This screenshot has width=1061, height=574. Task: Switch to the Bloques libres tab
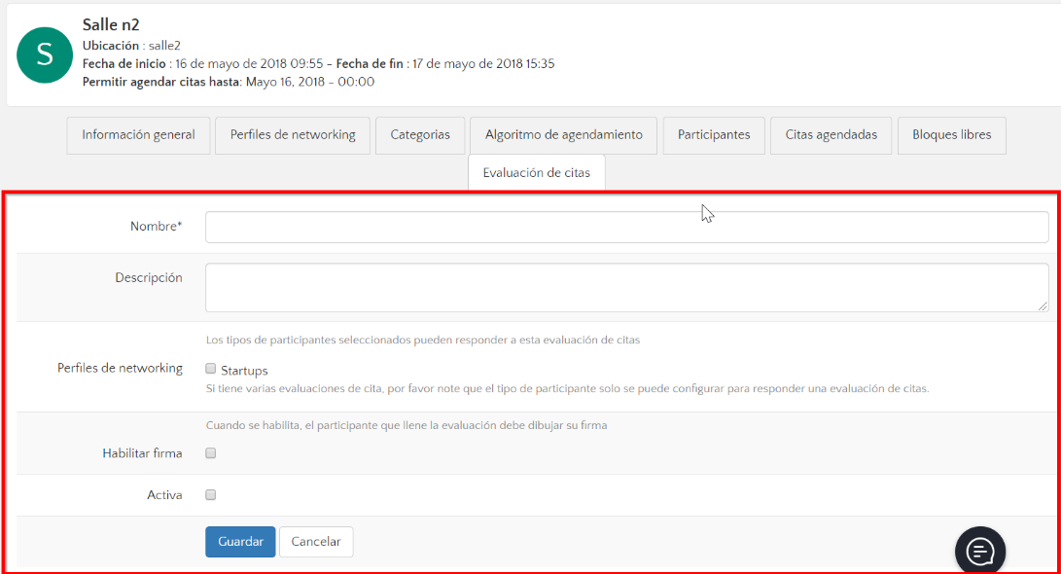(x=951, y=135)
